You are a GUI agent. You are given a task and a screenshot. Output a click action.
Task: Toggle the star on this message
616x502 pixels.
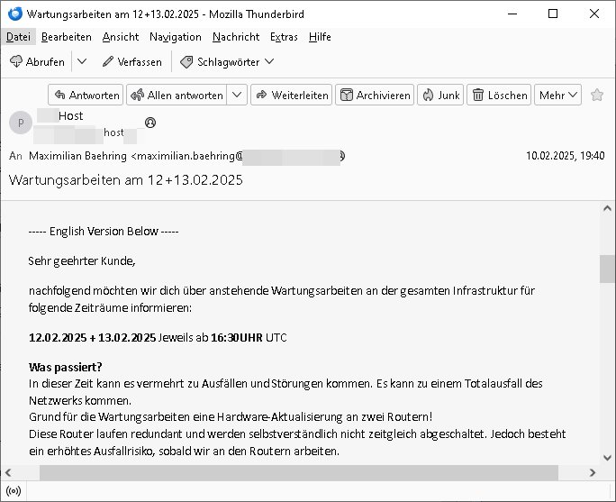coord(596,95)
